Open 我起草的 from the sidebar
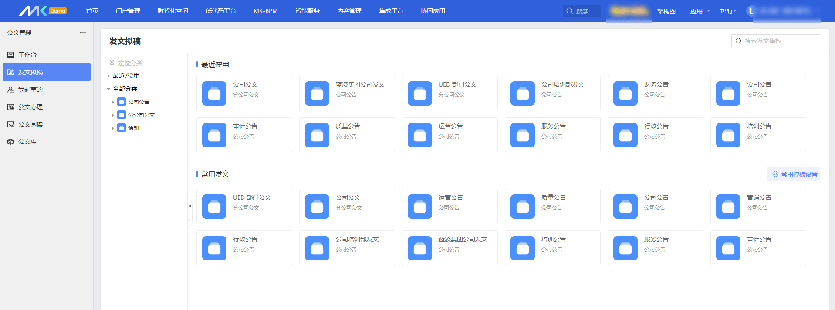Viewport: 835px width, 310px height. [x=30, y=90]
